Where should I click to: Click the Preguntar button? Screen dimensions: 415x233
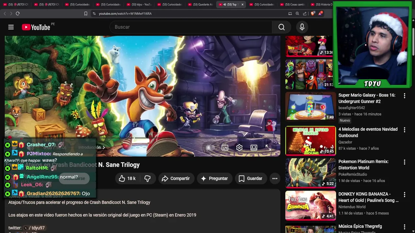tap(214, 178)
